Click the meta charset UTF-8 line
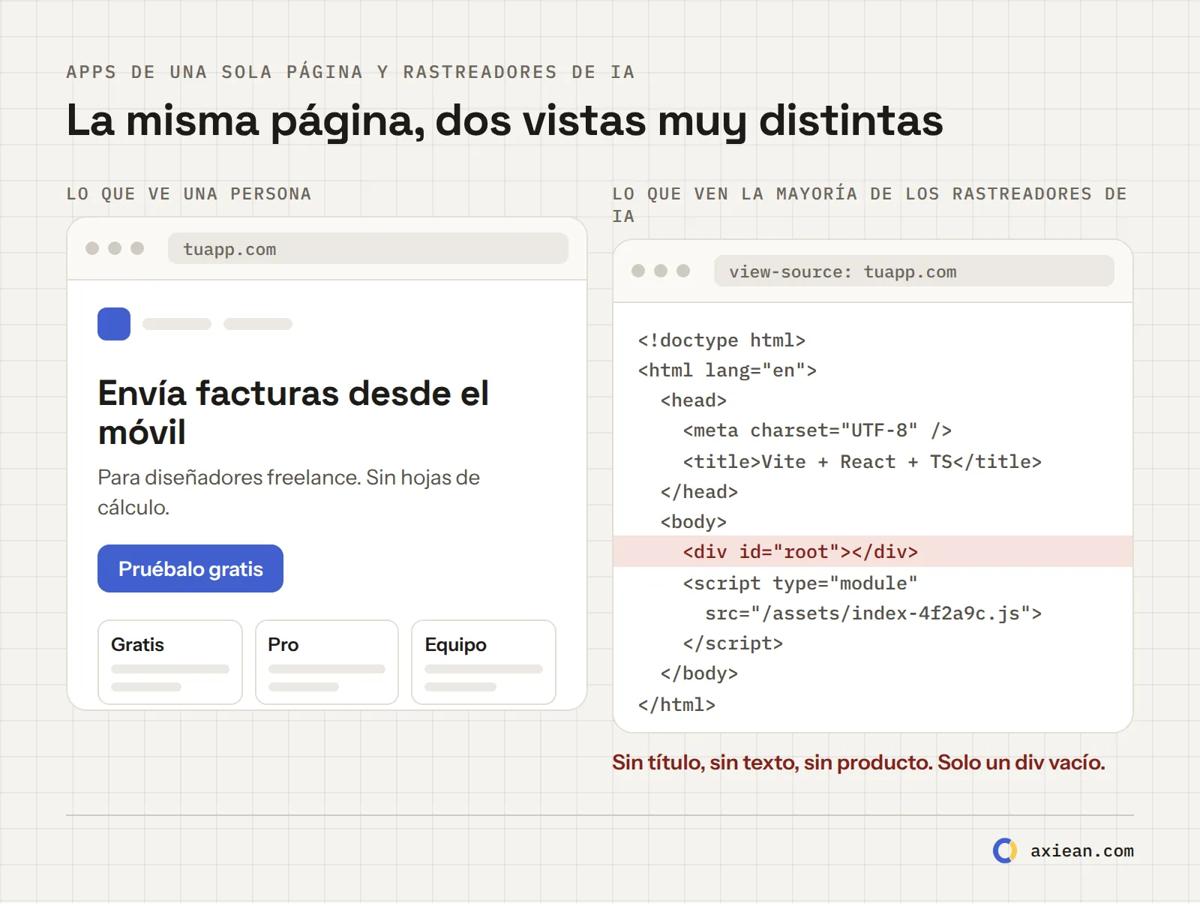This screenshot has height=903, width=1200. point(817,430)
